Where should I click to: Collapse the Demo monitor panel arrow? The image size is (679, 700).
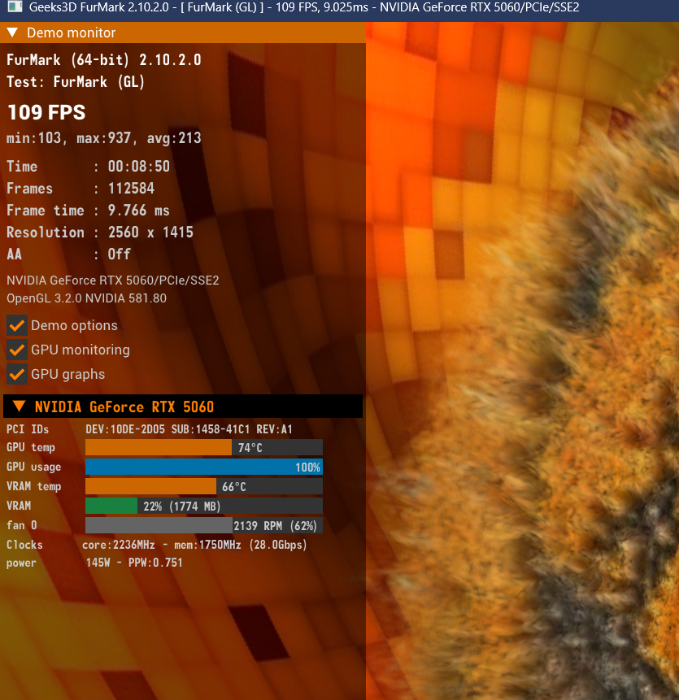coord(12,33)
